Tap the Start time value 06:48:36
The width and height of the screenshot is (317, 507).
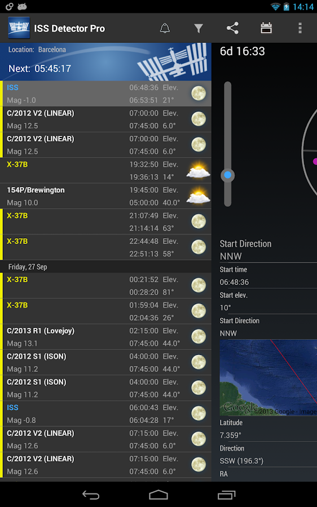coord(234,282)
